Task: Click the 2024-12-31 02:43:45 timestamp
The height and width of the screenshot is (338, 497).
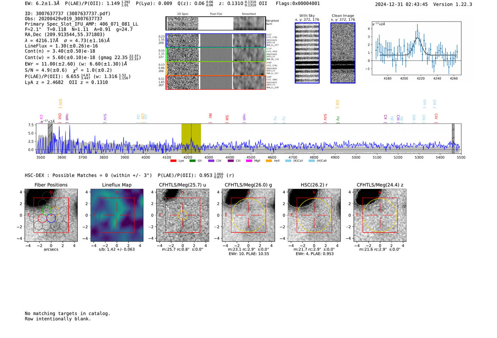Action: click(402, 4)
